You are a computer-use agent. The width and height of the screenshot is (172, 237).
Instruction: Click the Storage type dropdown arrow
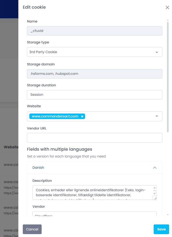click(x=157, y=52)
